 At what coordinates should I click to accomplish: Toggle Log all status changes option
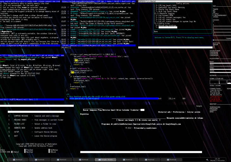pos(177,21)
